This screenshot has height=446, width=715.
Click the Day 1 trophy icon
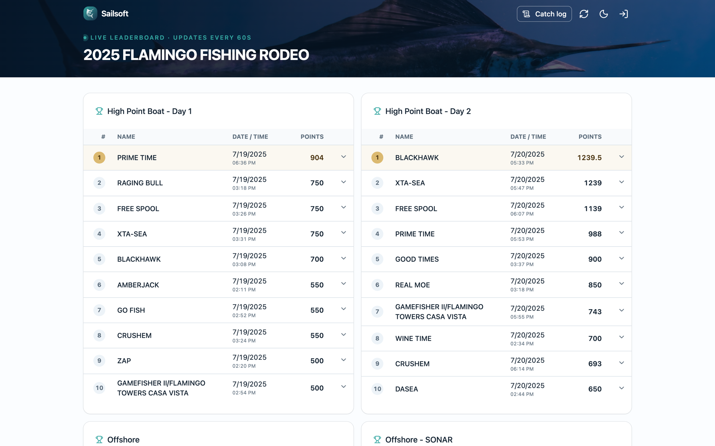coord(99,111)
